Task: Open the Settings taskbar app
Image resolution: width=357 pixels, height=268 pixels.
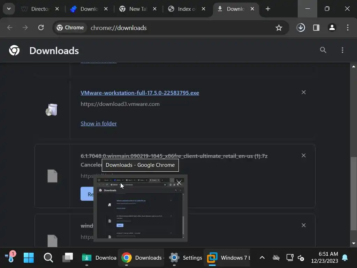Action: [x=185, y=258]
